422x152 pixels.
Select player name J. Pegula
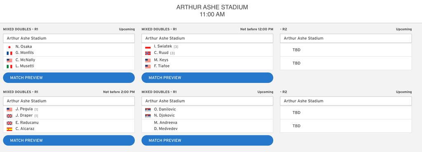click(24, 109)
